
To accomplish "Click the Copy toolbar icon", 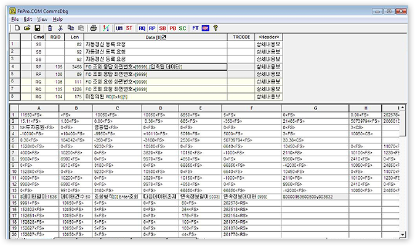I will pos(71,28).
